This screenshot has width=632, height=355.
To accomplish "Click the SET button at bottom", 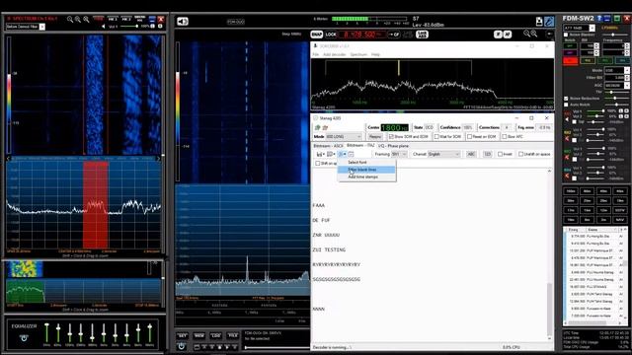I will coord(182,335).
